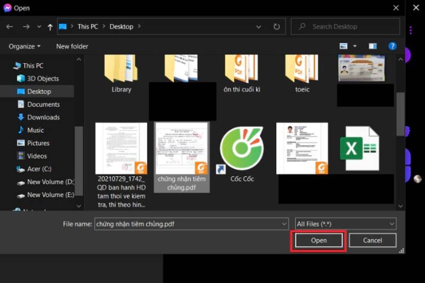This screenshot has height=283, width=425.
Task: Open the All Files type dropdown
Action: click(x=346, y=224)
